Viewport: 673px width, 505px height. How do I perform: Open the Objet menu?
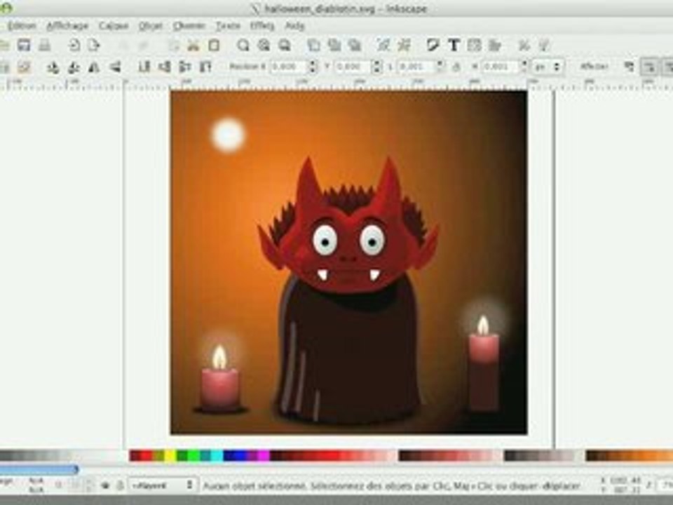click(x=151, y=26)
